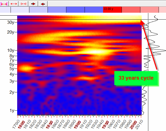Click the 4y period axis label
Screen dimensions: 166x131
[12, 74]
